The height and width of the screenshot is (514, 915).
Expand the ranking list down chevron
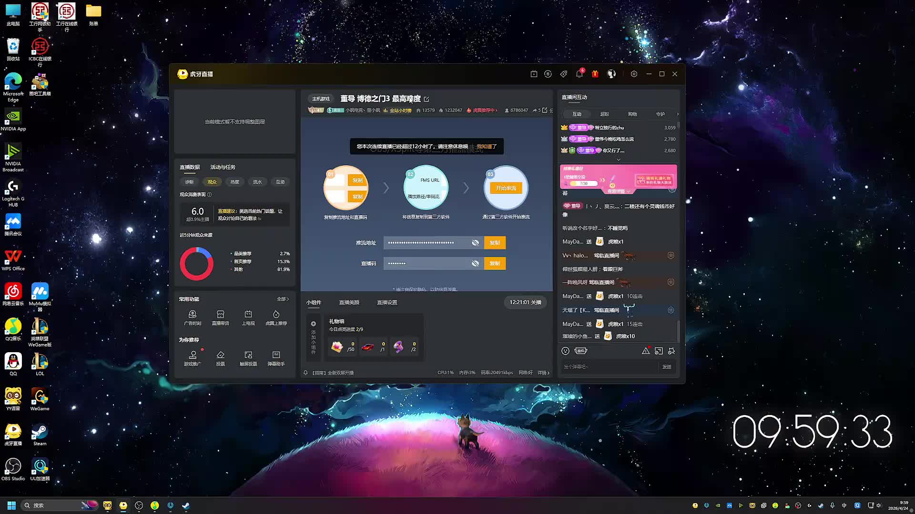pos(619,159)
